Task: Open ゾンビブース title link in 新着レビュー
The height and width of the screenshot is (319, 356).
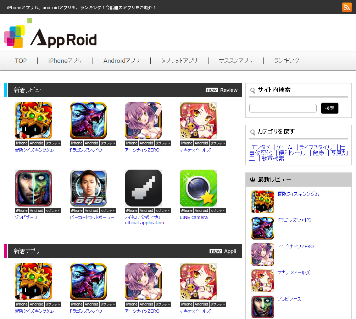Action: pos(26,218)
